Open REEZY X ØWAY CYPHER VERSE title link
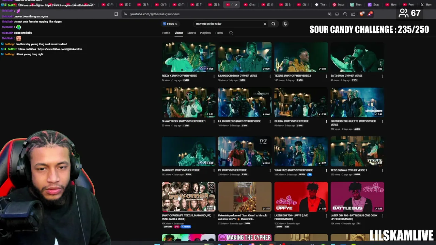 [179, 76]
